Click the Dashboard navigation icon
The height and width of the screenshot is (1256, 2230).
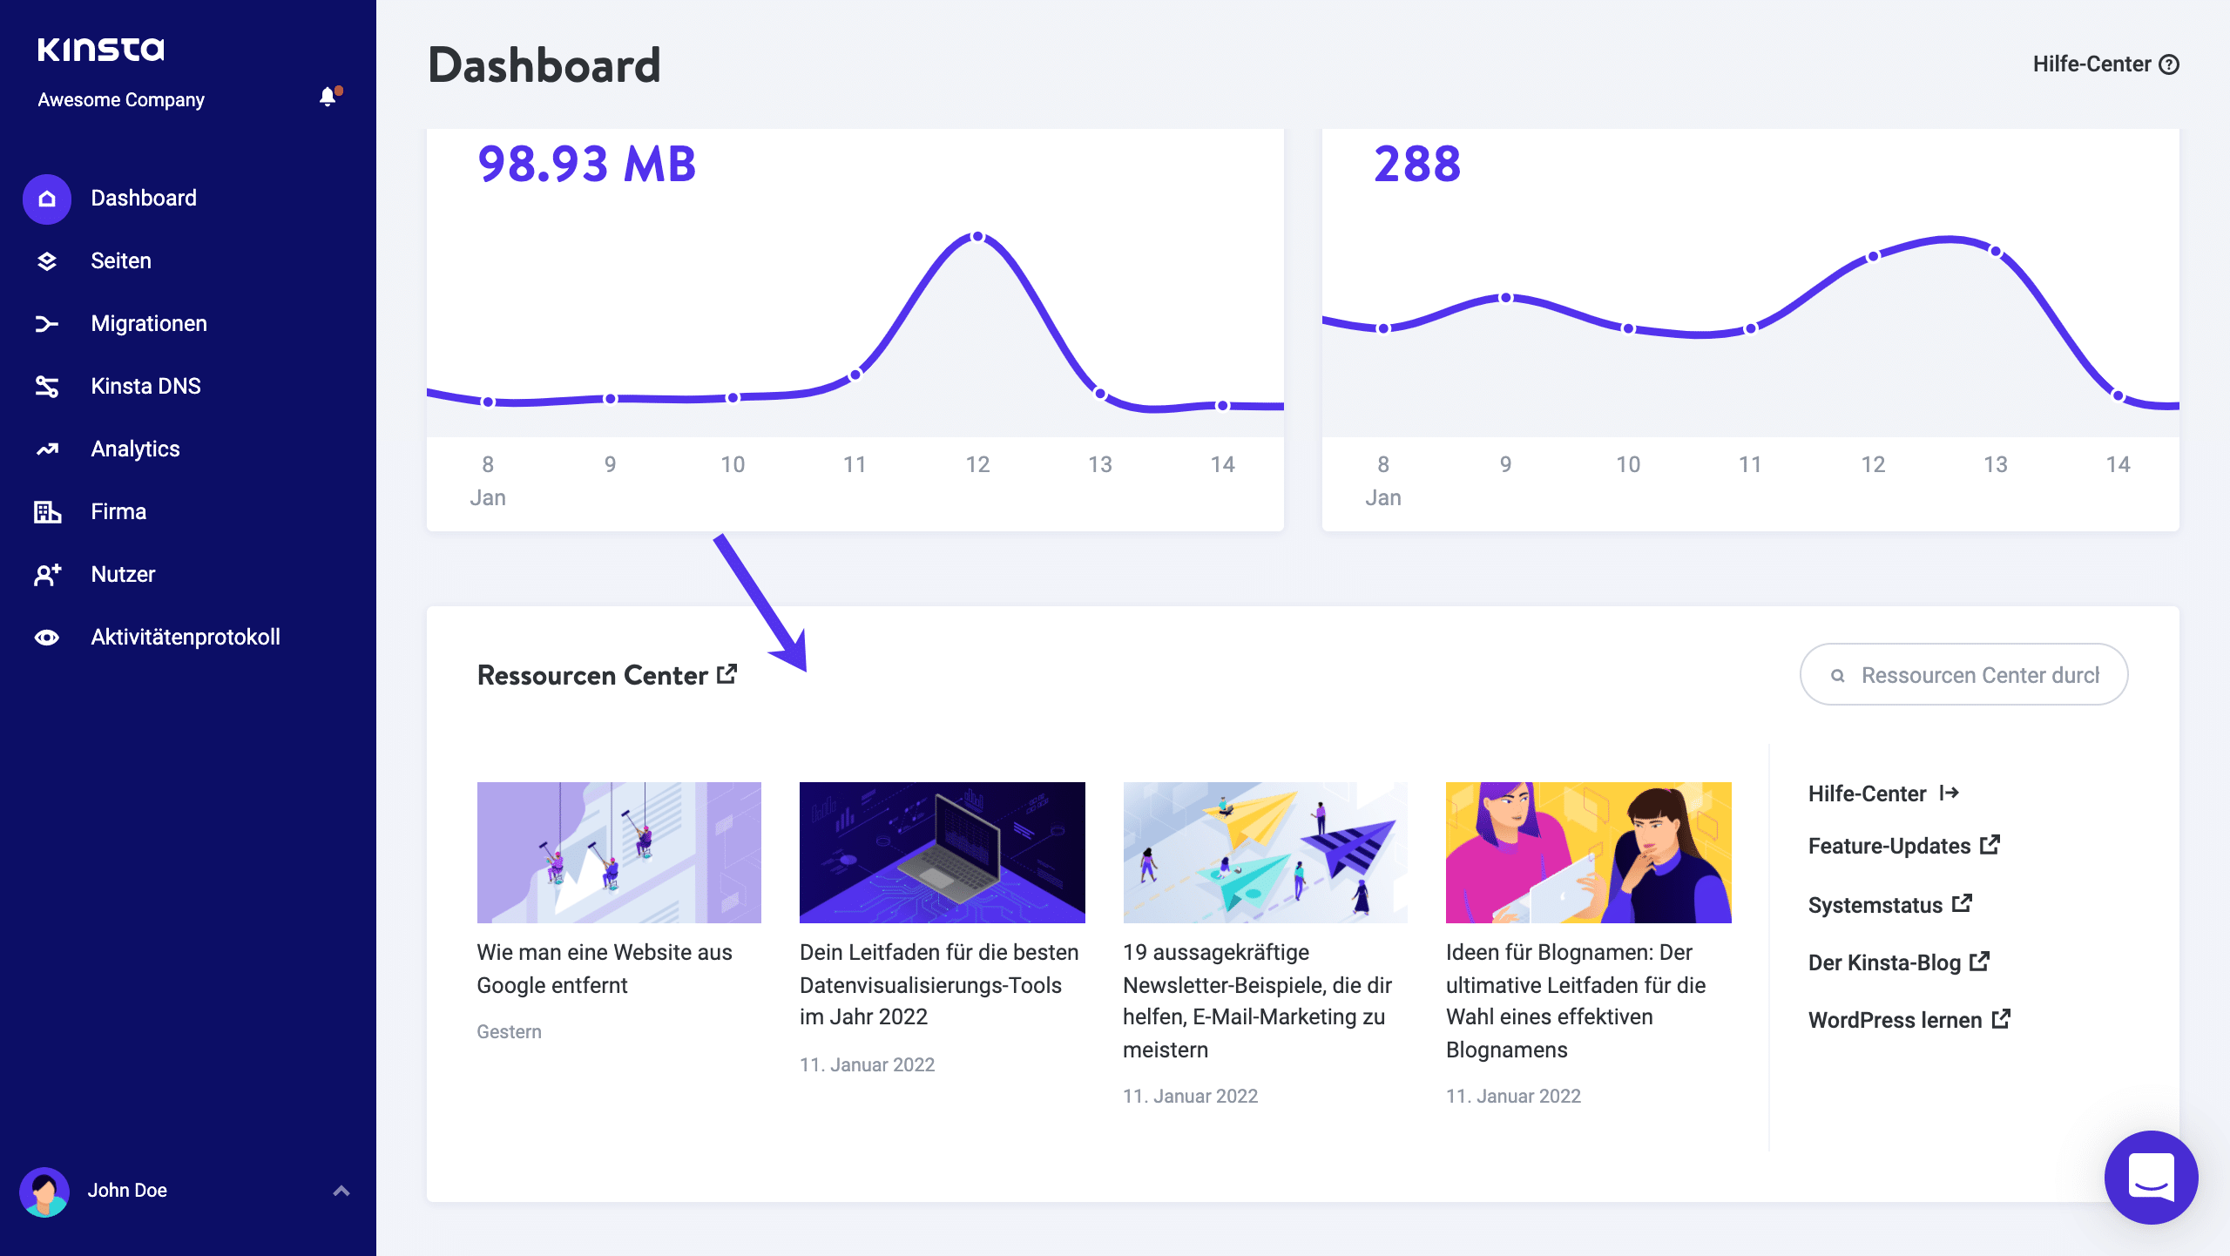[48, 198]
